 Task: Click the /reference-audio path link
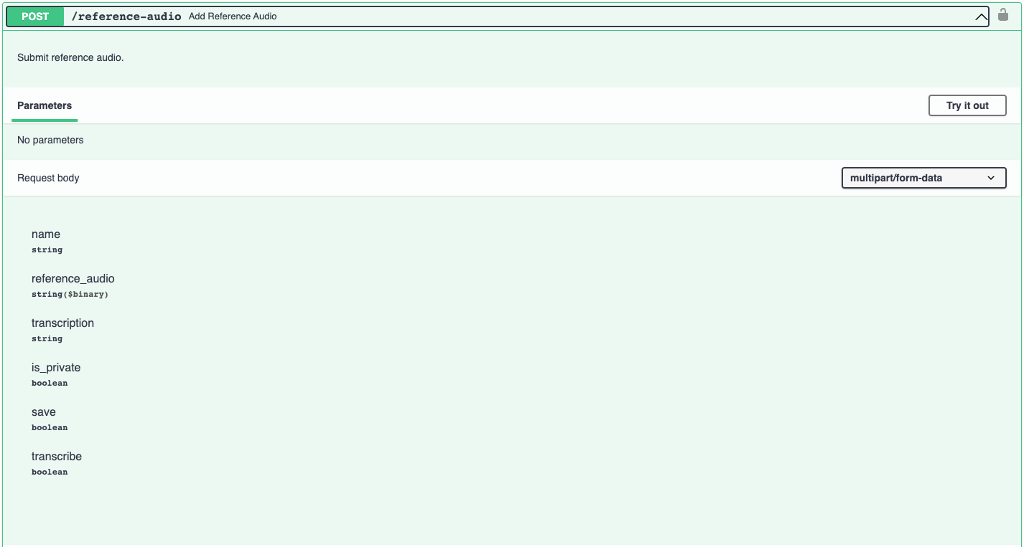coord(126,16)
